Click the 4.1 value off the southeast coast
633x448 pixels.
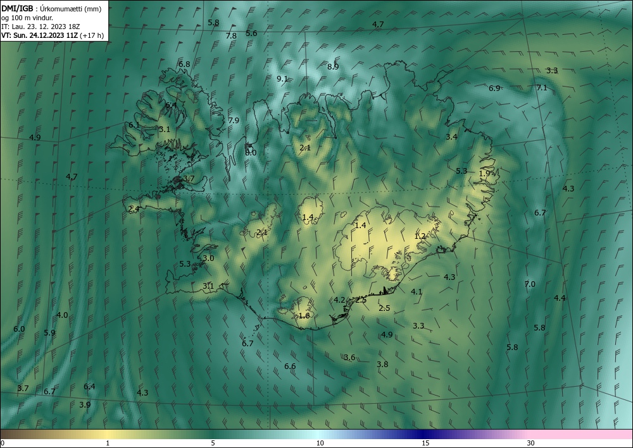point(417,292)
